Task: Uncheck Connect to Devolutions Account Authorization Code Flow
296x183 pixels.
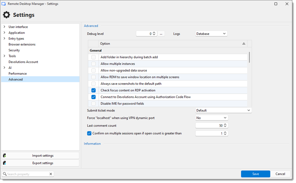Action: pyautogui.click(x=93, y=97)
